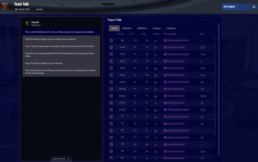Click the 'Aston Villa' opponent name
This screenshot has width=258, height=162.
[24, 9]
